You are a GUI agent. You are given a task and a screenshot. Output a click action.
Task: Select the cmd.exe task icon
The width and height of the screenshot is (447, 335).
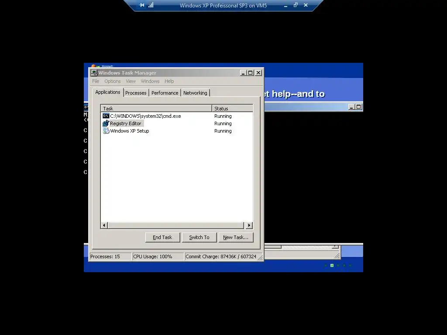coord(106,116)
